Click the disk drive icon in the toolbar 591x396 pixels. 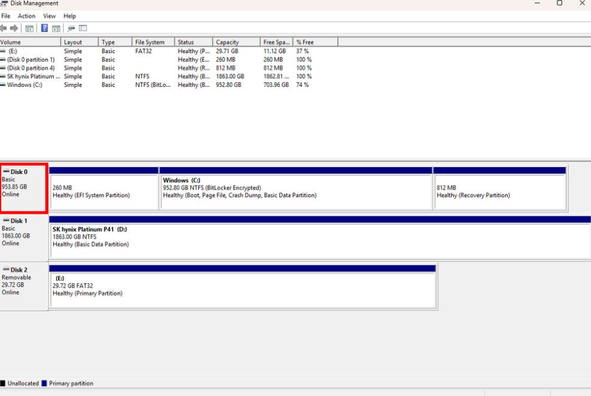[x=71, y=28]
